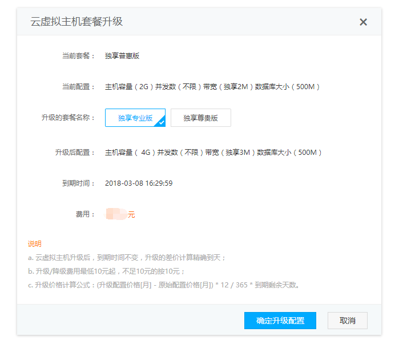Click the 当前配置 label
Screen dimensions: 399x344
tap(79, 87)
